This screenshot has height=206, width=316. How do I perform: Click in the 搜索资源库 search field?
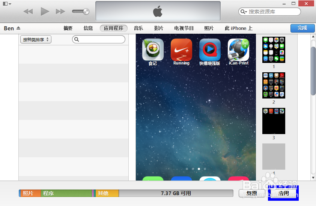[269, 12]
